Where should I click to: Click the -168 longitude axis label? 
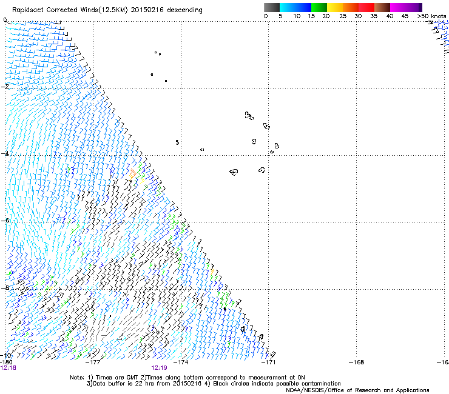[x=356, y=362]
